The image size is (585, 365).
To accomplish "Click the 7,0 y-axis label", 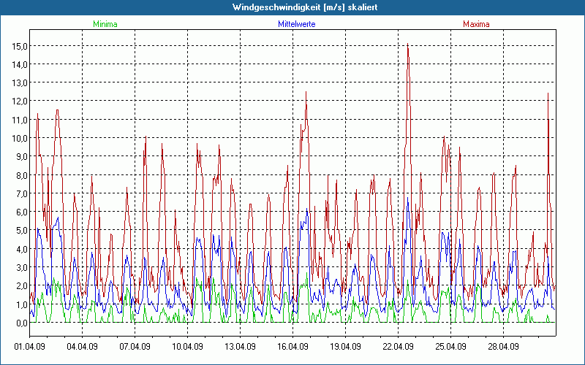I will [21, 193].
